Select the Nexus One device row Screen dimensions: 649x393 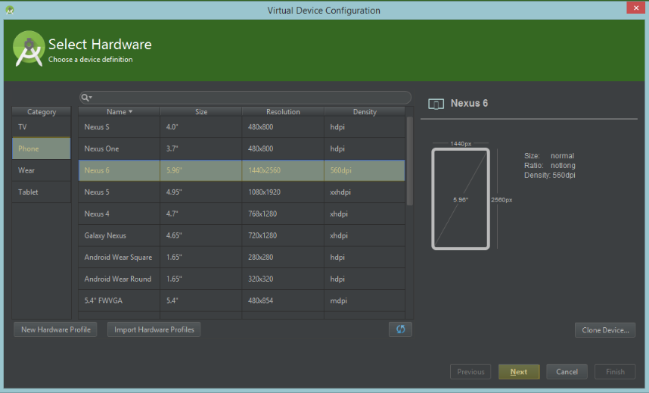point(242,148)
